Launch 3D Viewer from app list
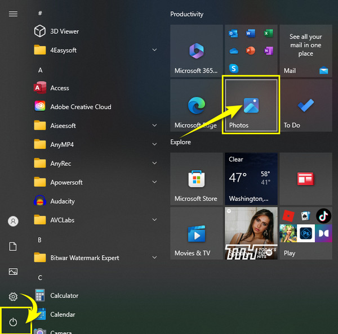Viewport: 338px width, 334px height. coord(95,31)
